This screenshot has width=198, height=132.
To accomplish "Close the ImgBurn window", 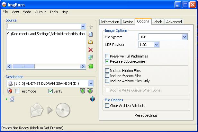I will [x=193, y=5].
